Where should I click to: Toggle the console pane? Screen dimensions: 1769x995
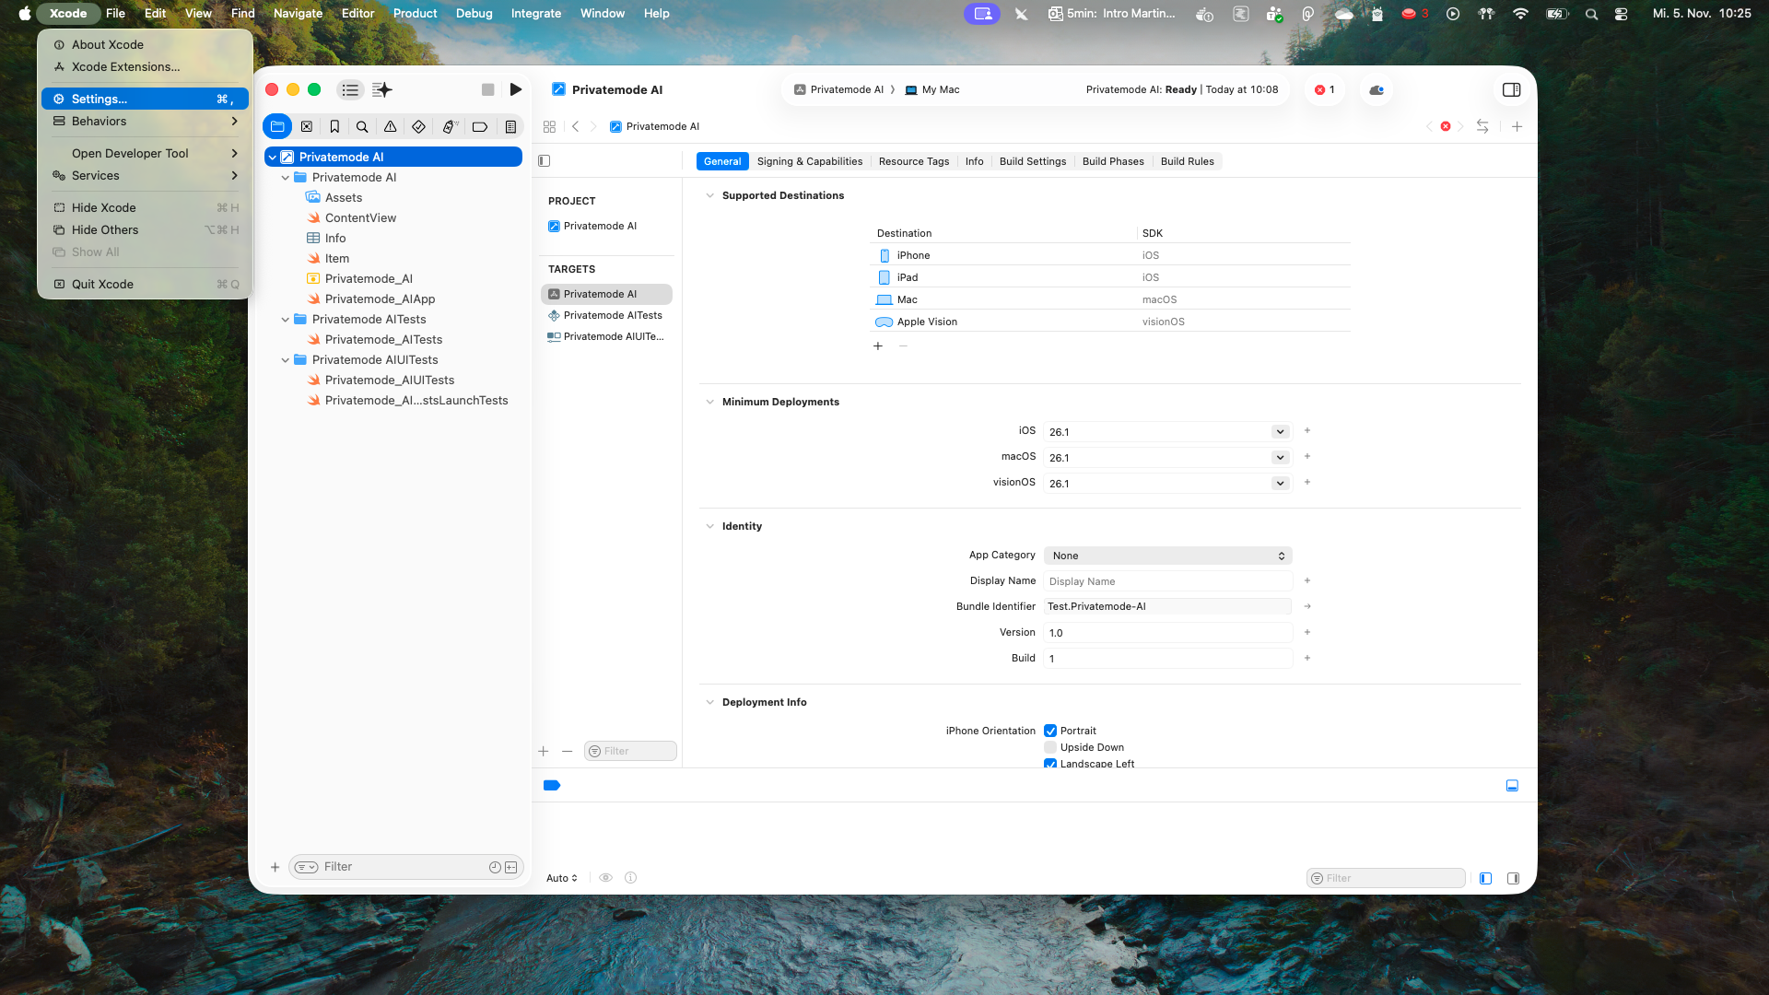[x=1513, y=878]
